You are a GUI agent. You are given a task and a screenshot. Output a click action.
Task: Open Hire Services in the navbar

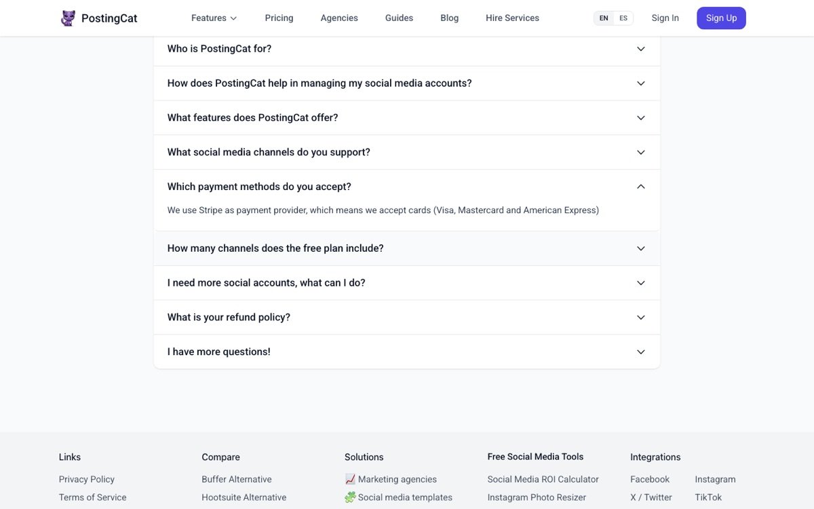click(x=512, y=18)
